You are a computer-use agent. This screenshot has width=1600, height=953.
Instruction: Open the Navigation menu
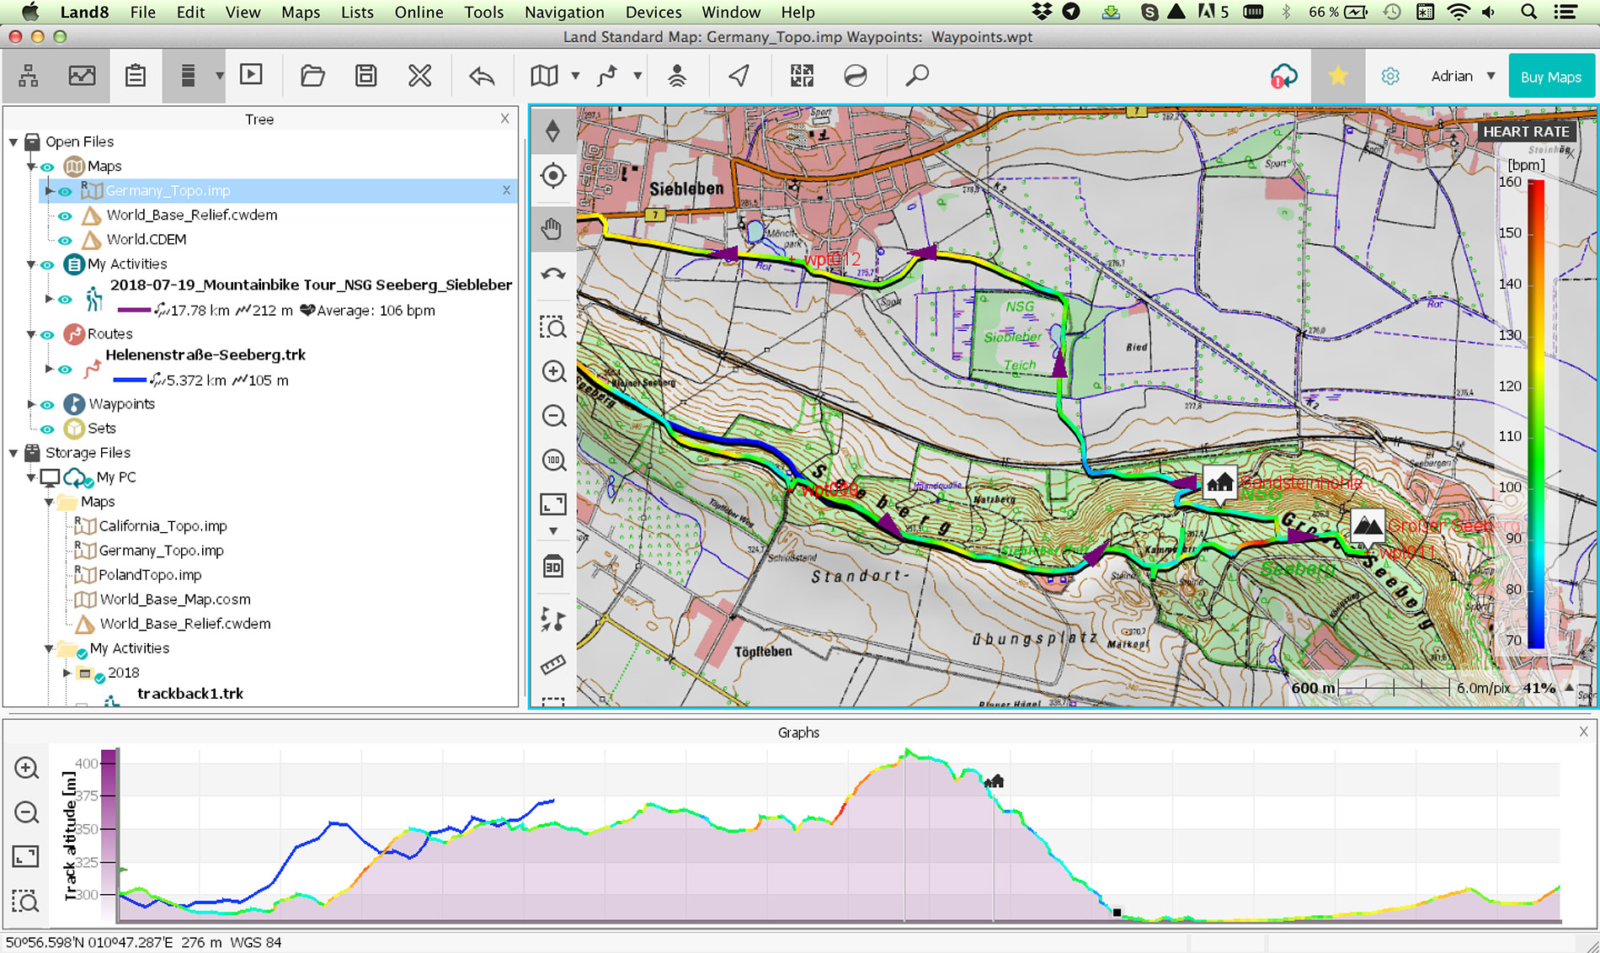(x=564, y=12)
